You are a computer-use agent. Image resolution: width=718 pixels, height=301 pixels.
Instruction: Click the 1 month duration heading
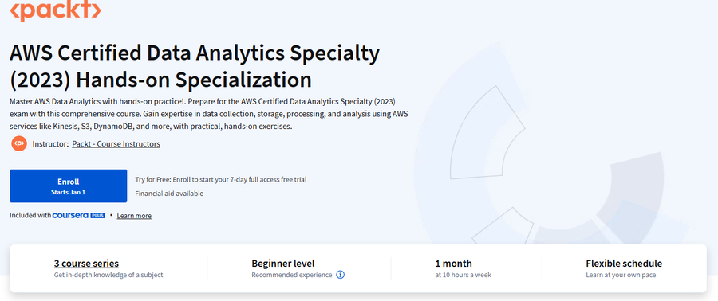click(x=453, y=264)
